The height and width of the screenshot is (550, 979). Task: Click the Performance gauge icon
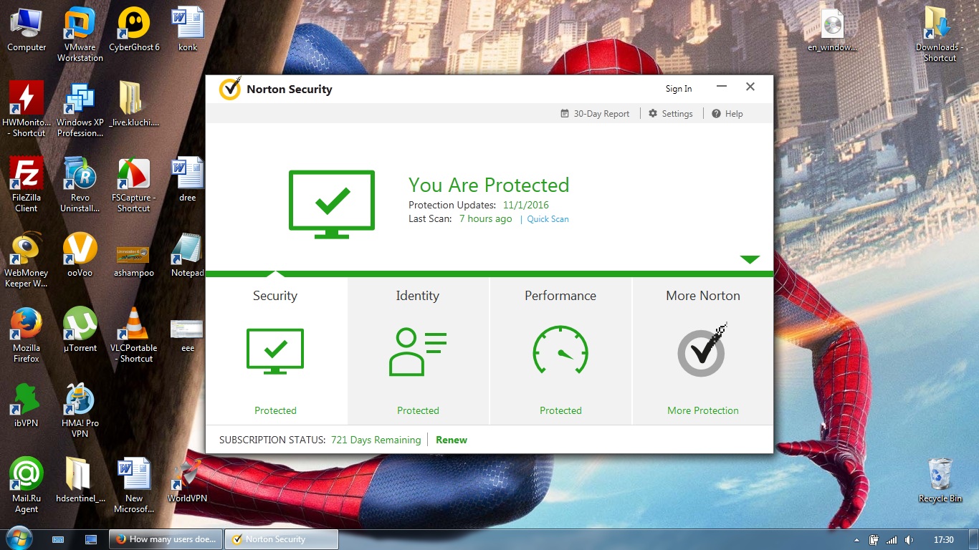click(x=560, y=350)
